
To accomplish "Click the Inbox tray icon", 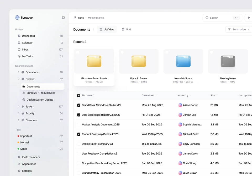I will (19, 49).
